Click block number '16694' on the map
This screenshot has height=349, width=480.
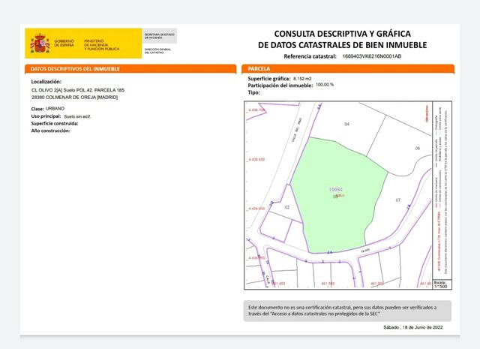coord(335,190)
